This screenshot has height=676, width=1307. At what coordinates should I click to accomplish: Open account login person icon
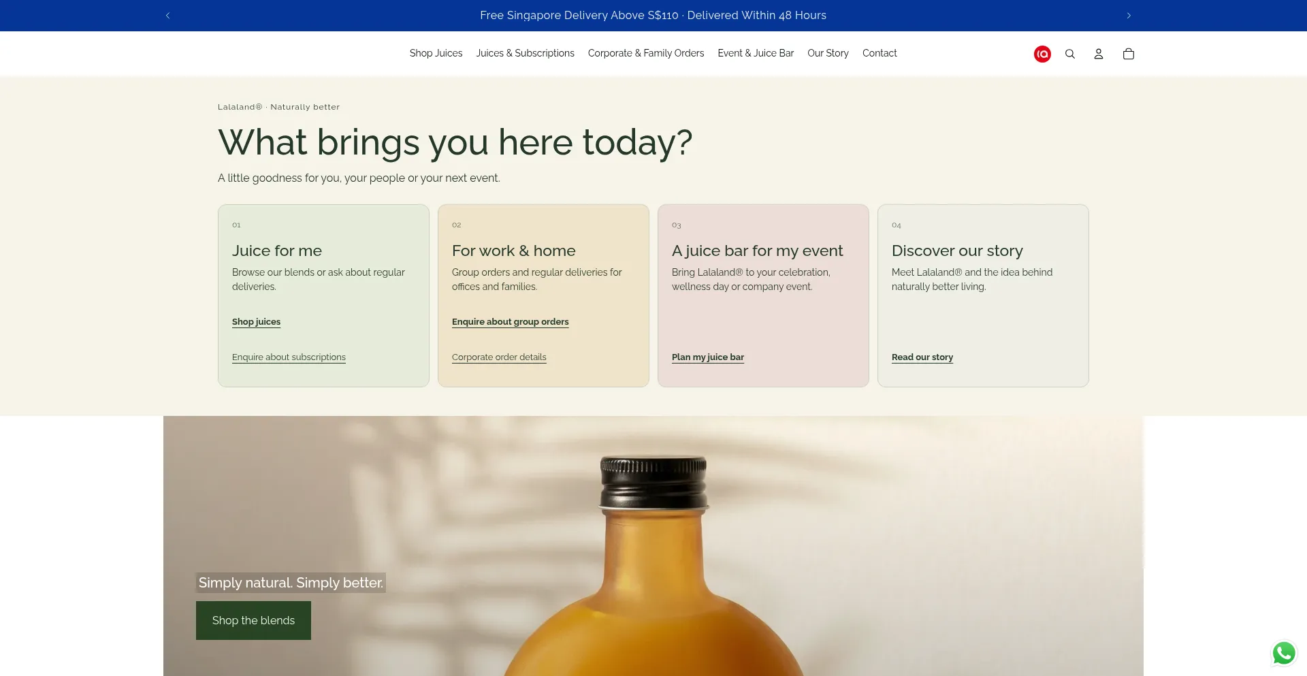coord(1099,54)
